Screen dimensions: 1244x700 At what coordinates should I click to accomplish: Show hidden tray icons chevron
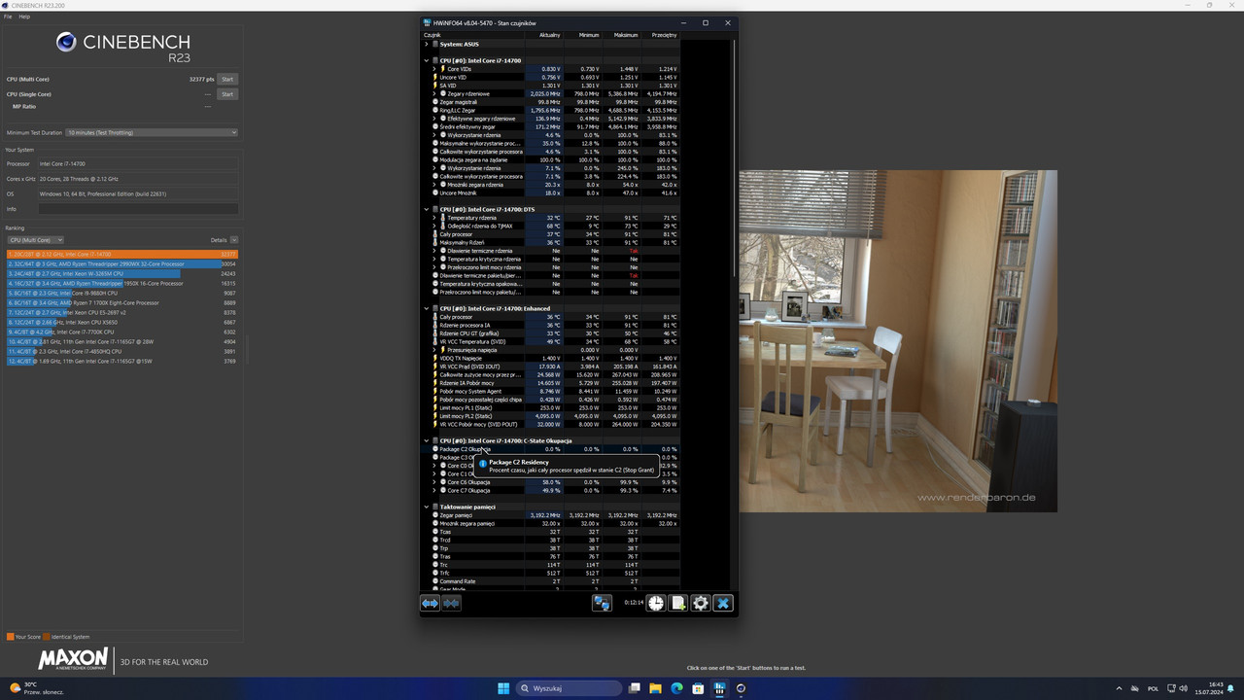coord(1119,688)
